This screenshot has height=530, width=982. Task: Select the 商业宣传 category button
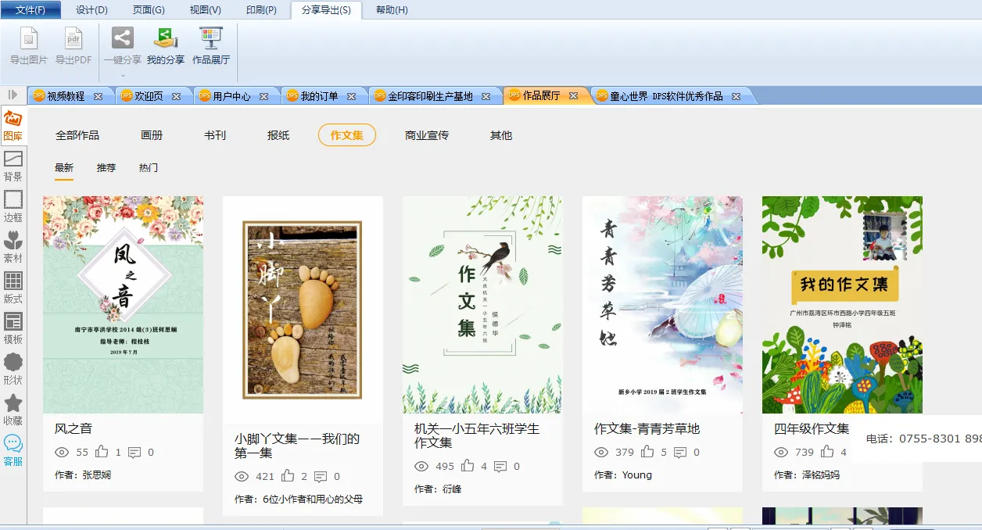427,135
